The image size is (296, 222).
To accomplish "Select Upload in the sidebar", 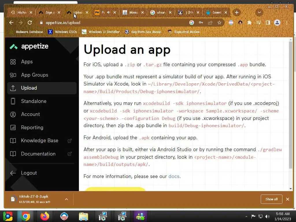I will tap(42, 88).
